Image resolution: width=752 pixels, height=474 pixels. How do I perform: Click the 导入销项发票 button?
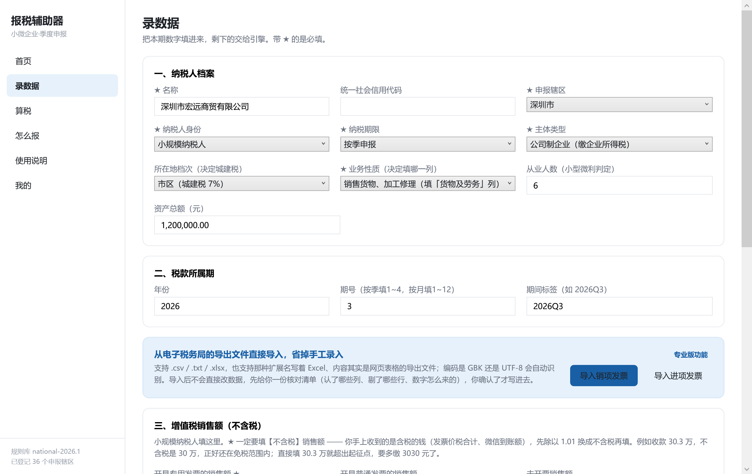pos(604,375)
